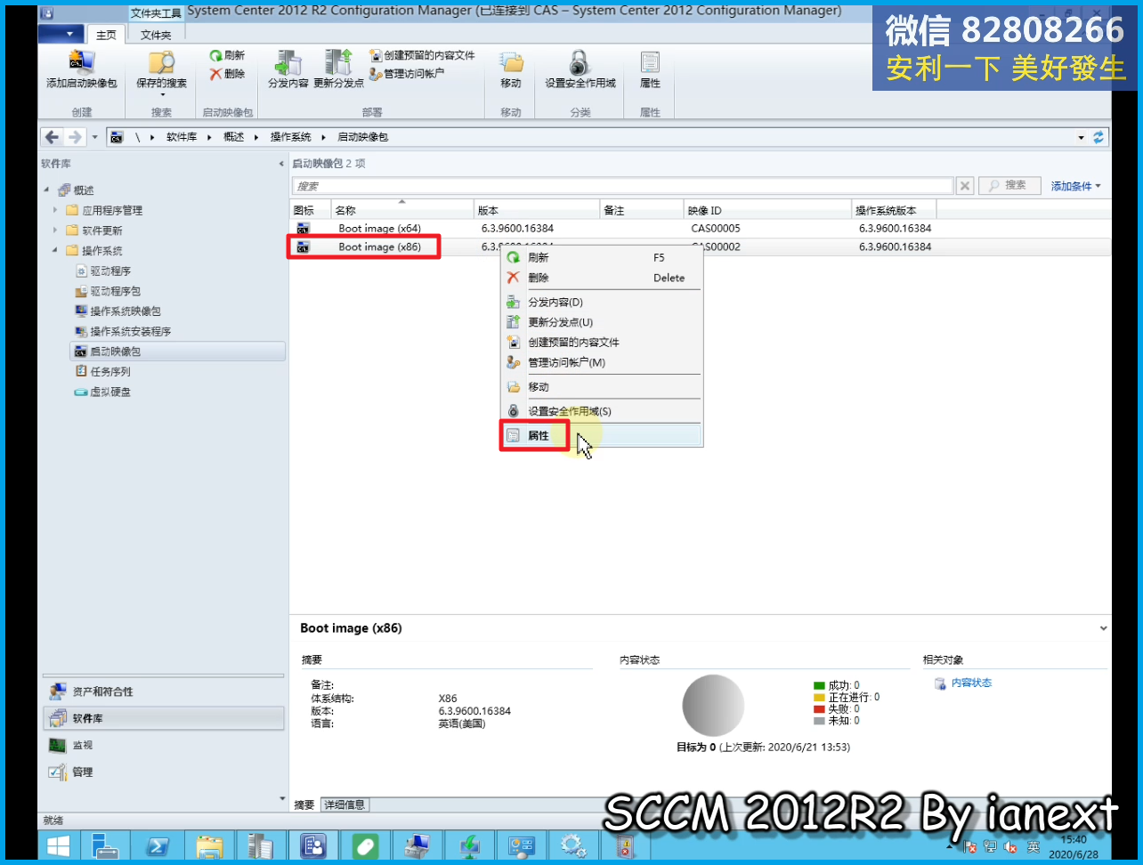Choose Move (移动) in the context menu
1143x865 pixels.
pos(601,387)
